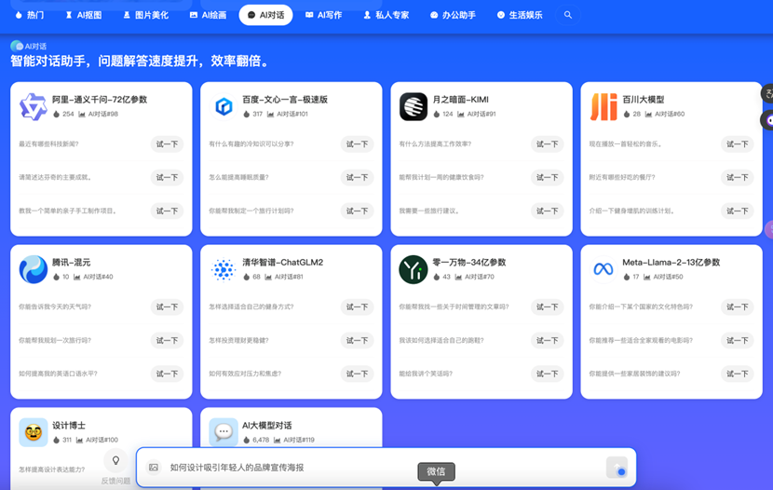Go to the AI写作 tab
773x490 pixels.
coord(323,15)
